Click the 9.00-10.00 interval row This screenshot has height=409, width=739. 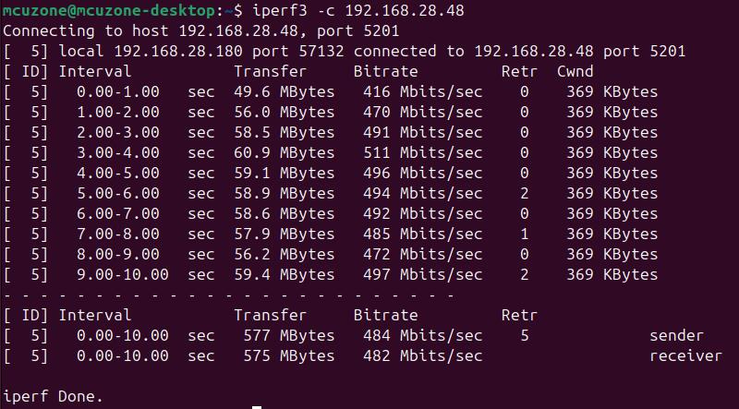click(x=331, y=274)
